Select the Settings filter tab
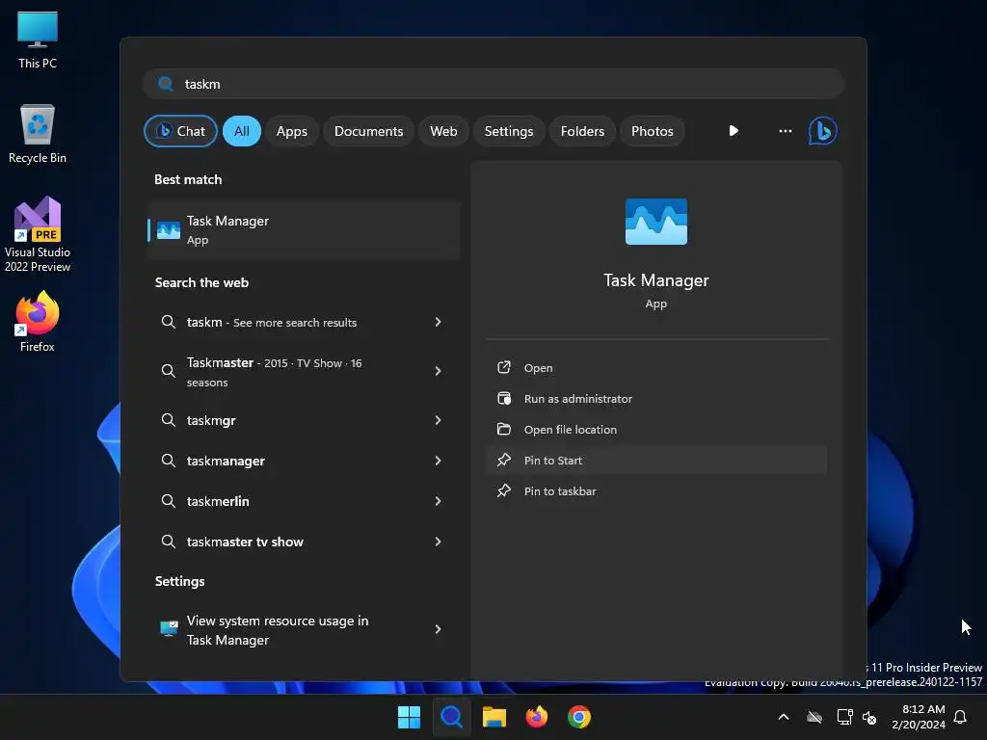 pos(509,131)
